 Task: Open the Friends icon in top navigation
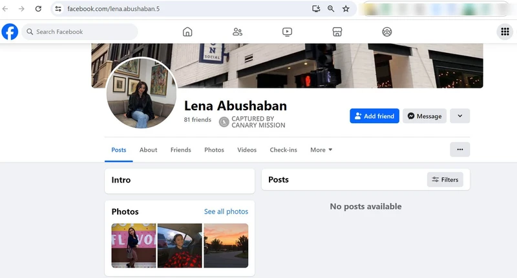(x=237, y=32)
